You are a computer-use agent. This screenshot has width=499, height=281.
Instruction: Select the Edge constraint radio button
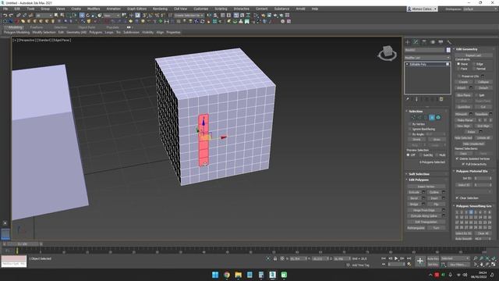(475, 64)
